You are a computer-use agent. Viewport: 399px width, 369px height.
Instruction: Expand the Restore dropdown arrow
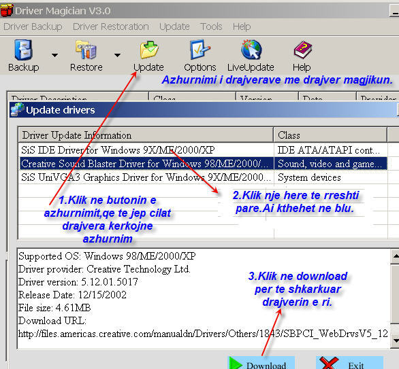pyautogui.click(x=117, y=55)
